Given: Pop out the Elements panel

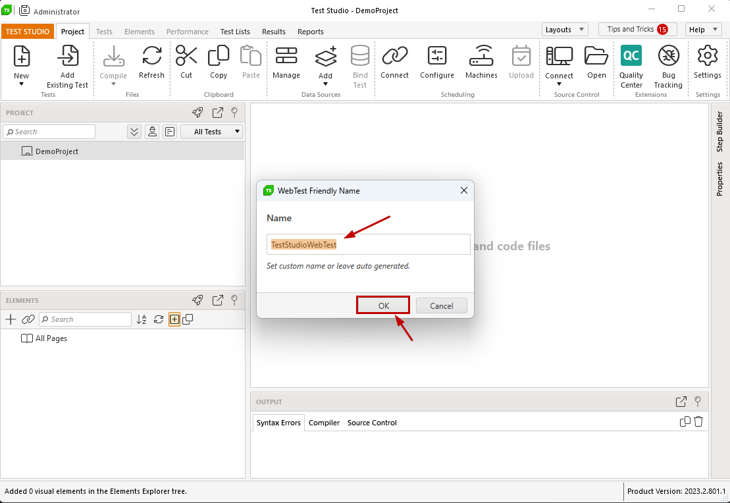Looking at the screenshot, I should pos(217,300).
